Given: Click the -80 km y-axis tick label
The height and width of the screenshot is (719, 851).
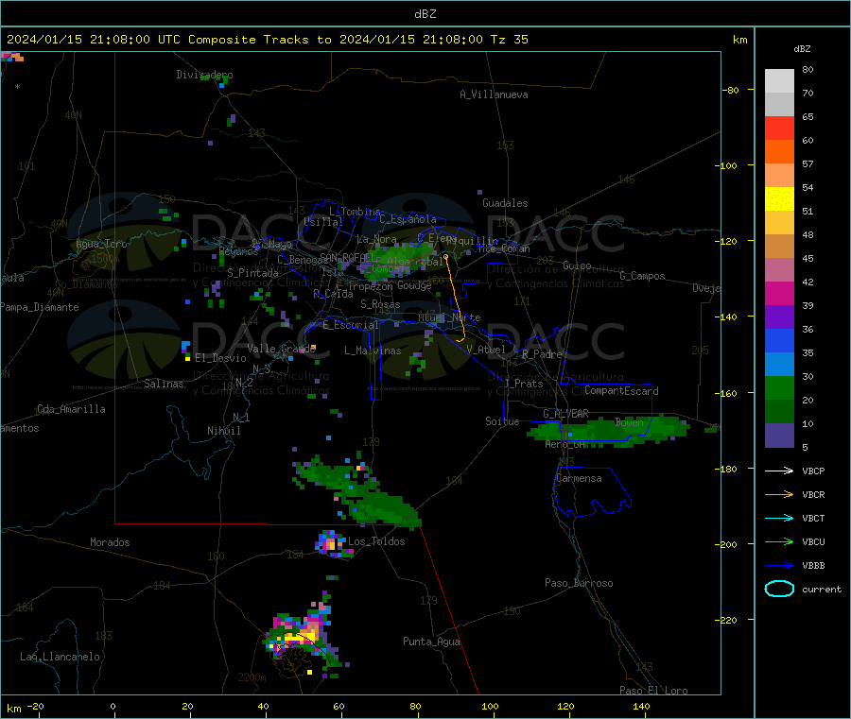Looking at the screenshot, I should [x=731, y=90].
